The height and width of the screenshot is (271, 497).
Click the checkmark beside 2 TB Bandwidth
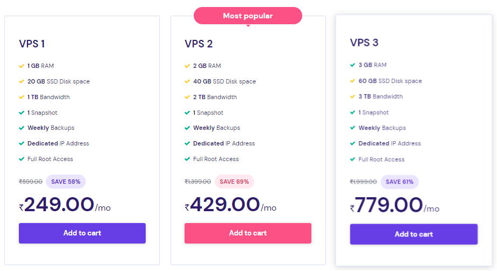[187, 97]
